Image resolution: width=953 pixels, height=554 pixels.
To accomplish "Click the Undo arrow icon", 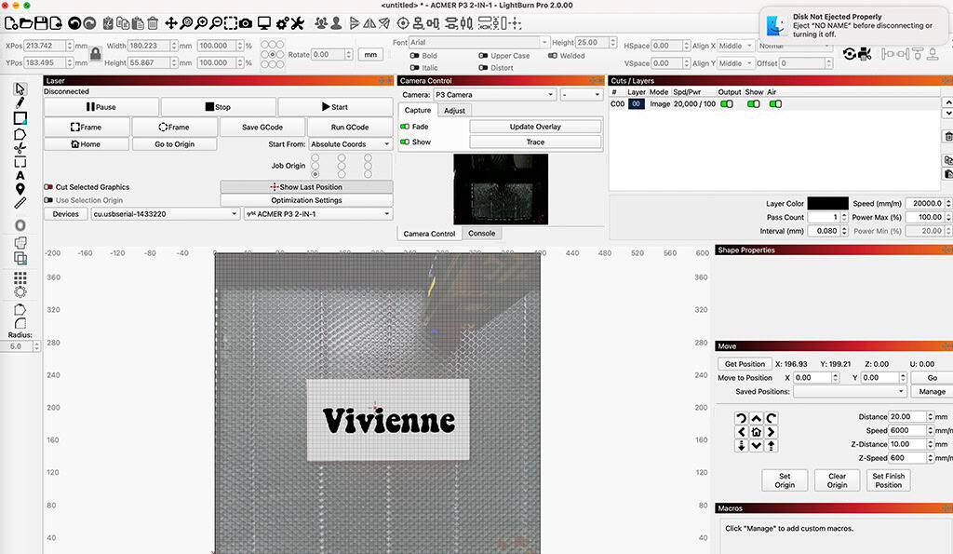I will pos(74,23).
